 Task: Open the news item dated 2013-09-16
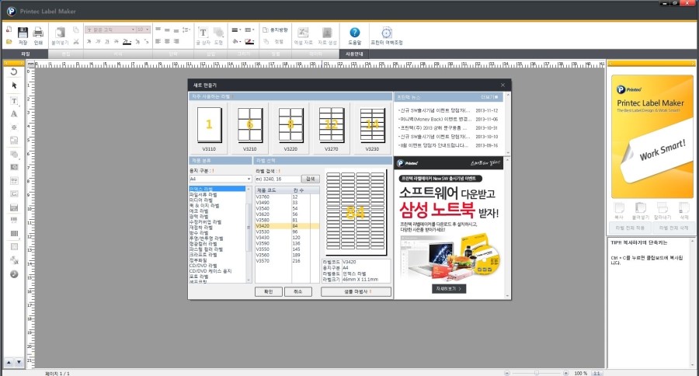click(447, 145)
